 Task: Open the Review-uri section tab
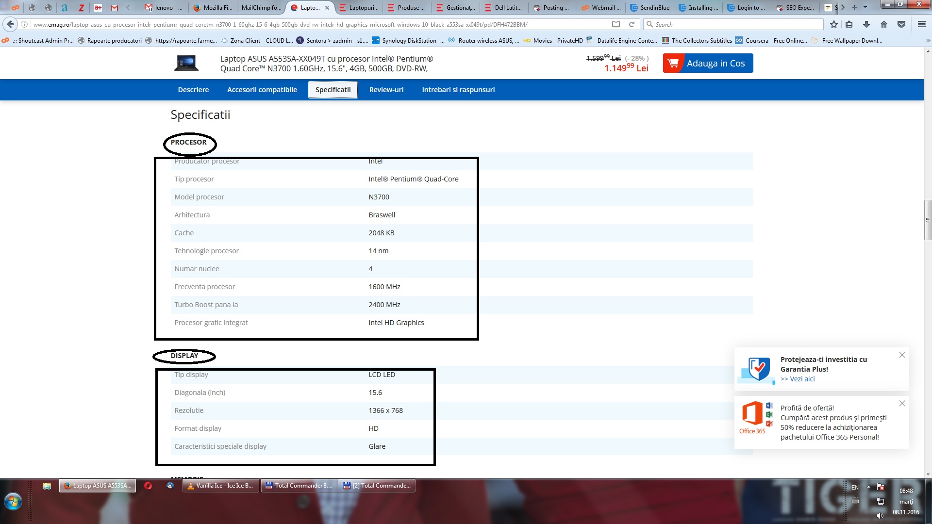point(386,90)
